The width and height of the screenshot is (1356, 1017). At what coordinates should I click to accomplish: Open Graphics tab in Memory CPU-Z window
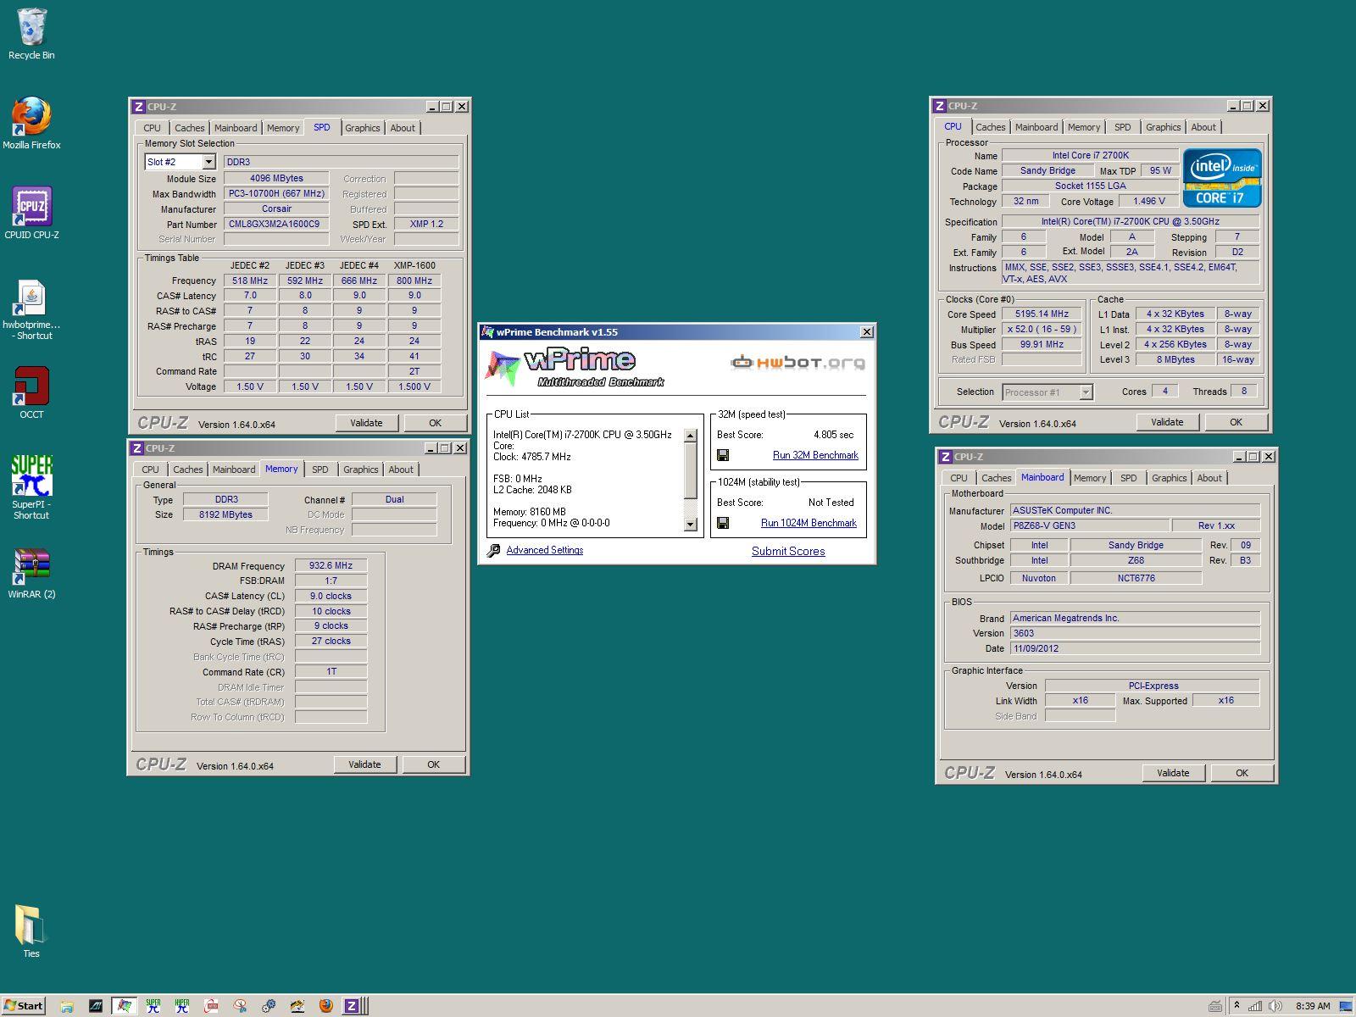(x=360, y=470)
